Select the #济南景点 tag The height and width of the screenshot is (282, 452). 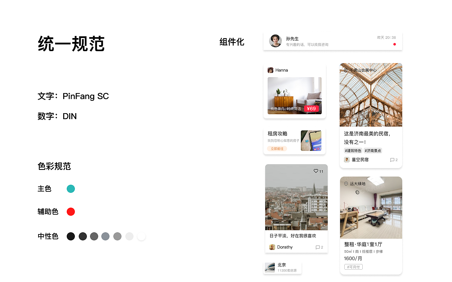coord(373,151)
